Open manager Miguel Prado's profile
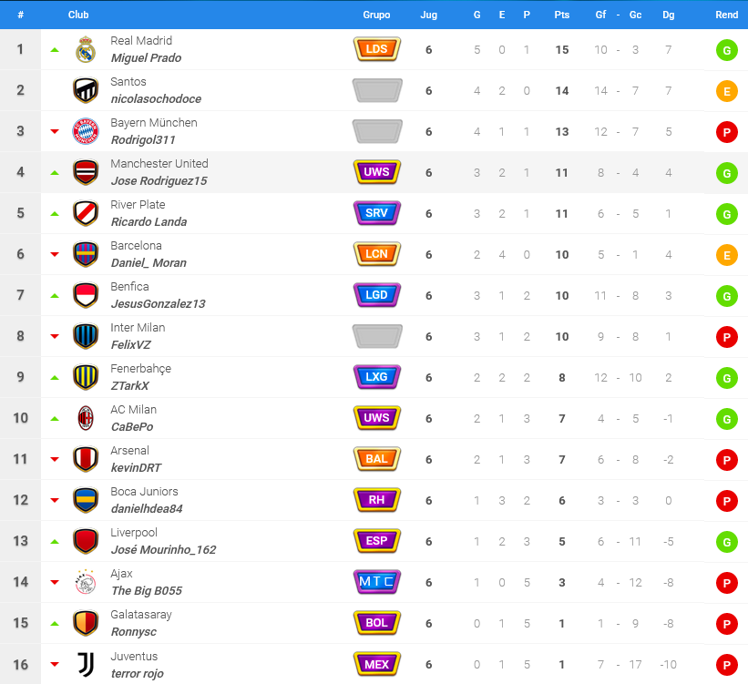Image resolution: width=748 pixels, height=684 pixels. click(146, 58)
